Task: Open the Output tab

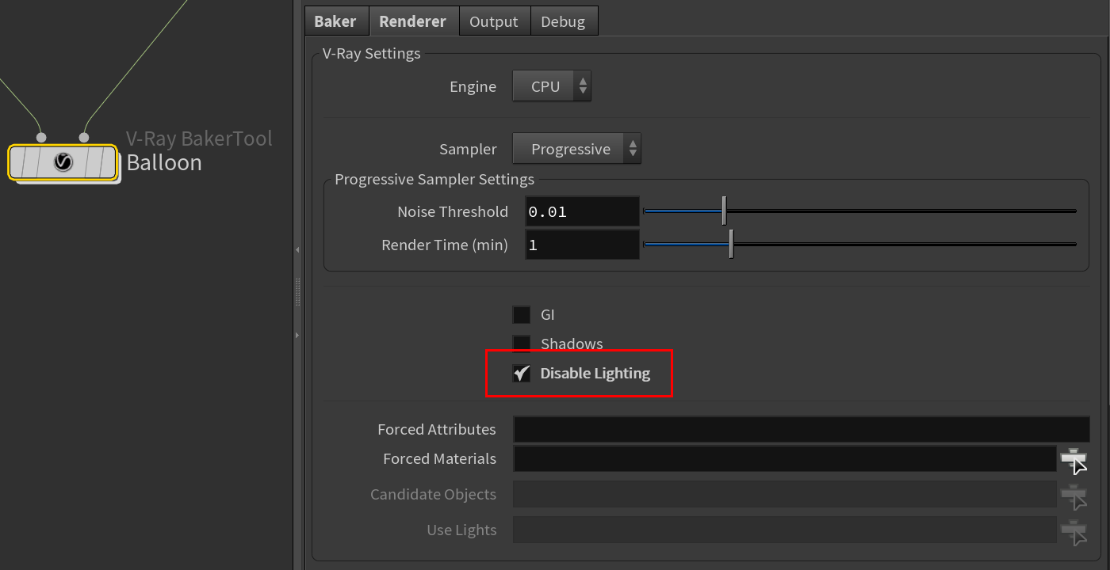Action: 493,21
